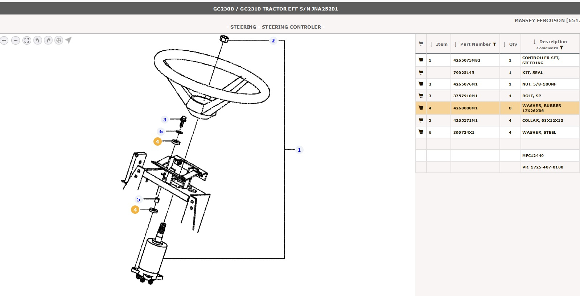This screenshot has width=580, height=296.
Task: Zoom out of the diagram
Action: tap(16, 40)
